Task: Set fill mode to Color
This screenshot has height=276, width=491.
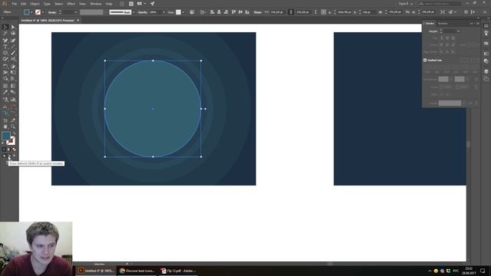Action: [x=4, y=149]
